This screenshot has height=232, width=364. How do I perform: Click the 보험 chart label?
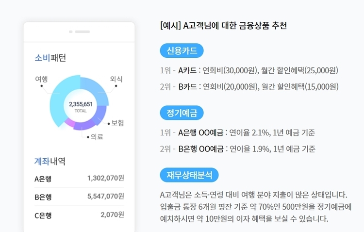point(117,123)
